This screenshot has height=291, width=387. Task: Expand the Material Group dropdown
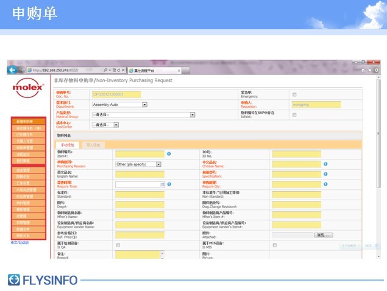(192, 114)
